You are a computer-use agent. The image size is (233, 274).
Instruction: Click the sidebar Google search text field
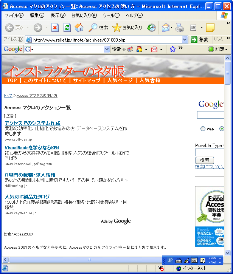pyautogui.click(x=211, y=115)
